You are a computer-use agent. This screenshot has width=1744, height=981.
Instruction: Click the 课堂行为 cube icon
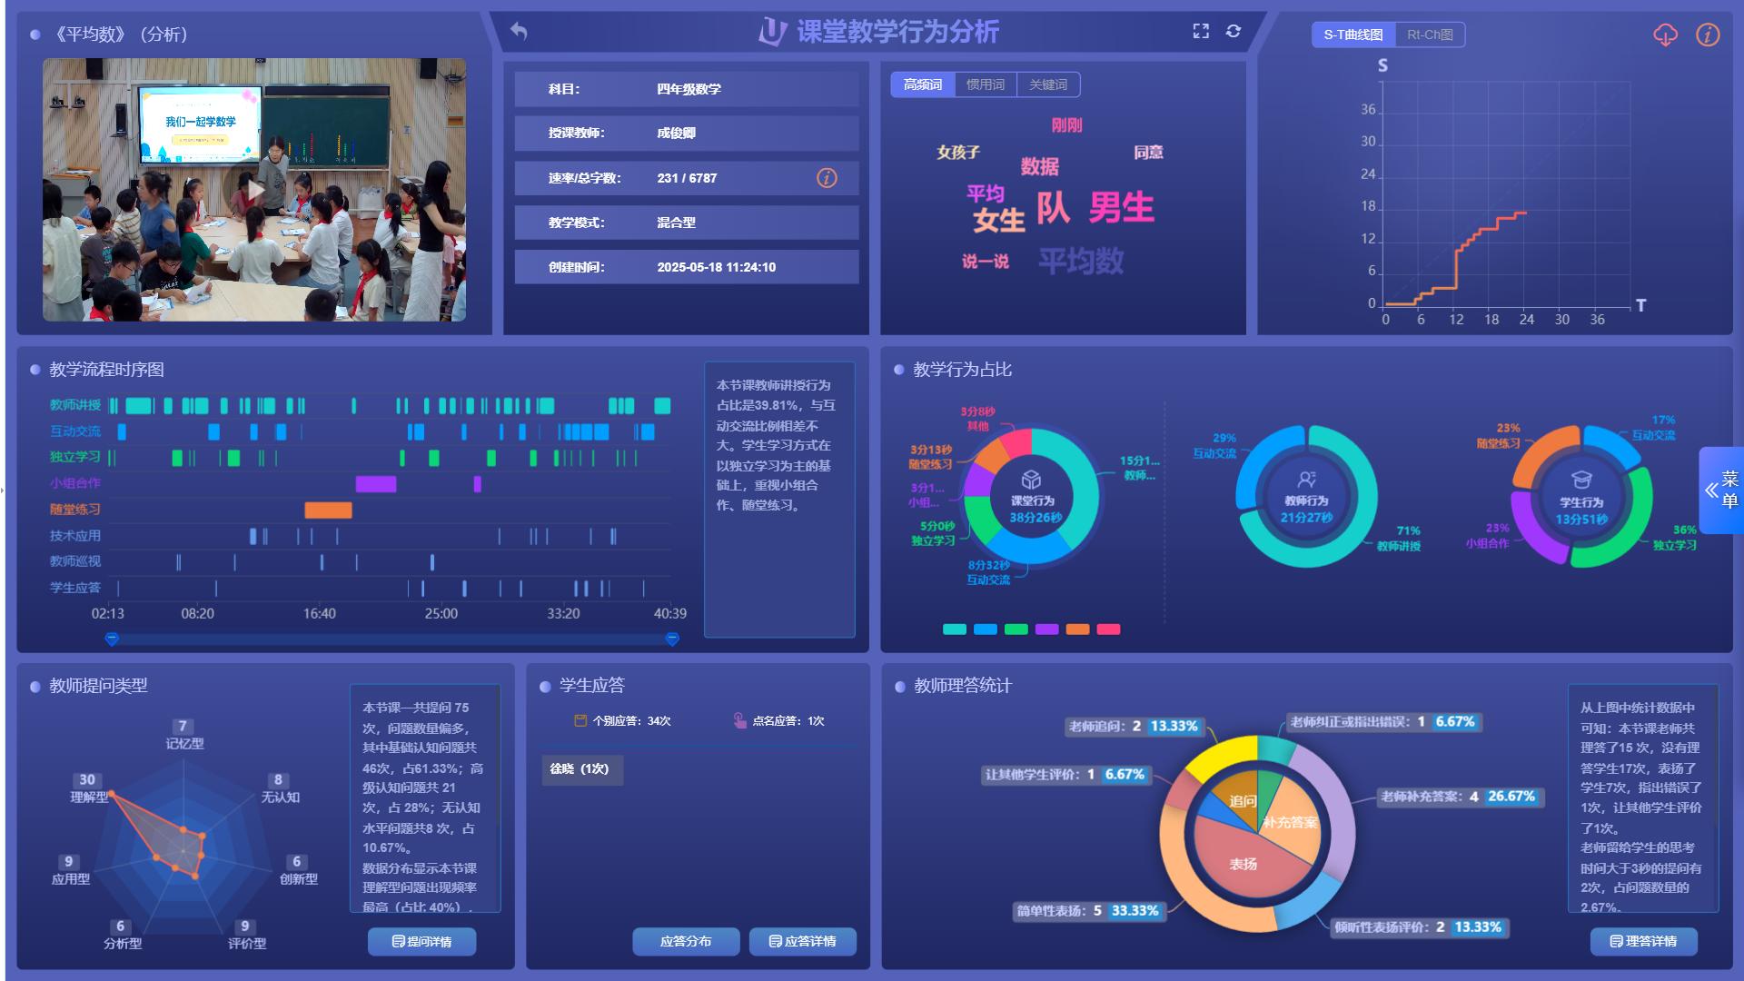1031,479
